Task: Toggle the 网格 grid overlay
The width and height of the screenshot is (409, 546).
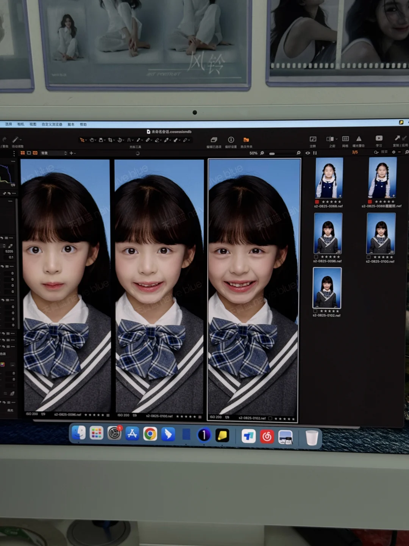Action: [345, 139]
